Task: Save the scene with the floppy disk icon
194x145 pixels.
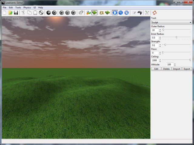Action: (16, 13)
